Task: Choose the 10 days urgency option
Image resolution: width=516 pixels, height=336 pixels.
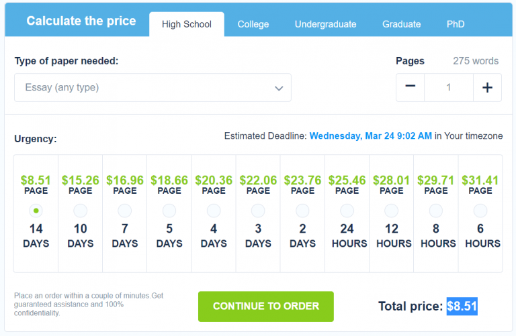Action: click(x=80, y=211)
